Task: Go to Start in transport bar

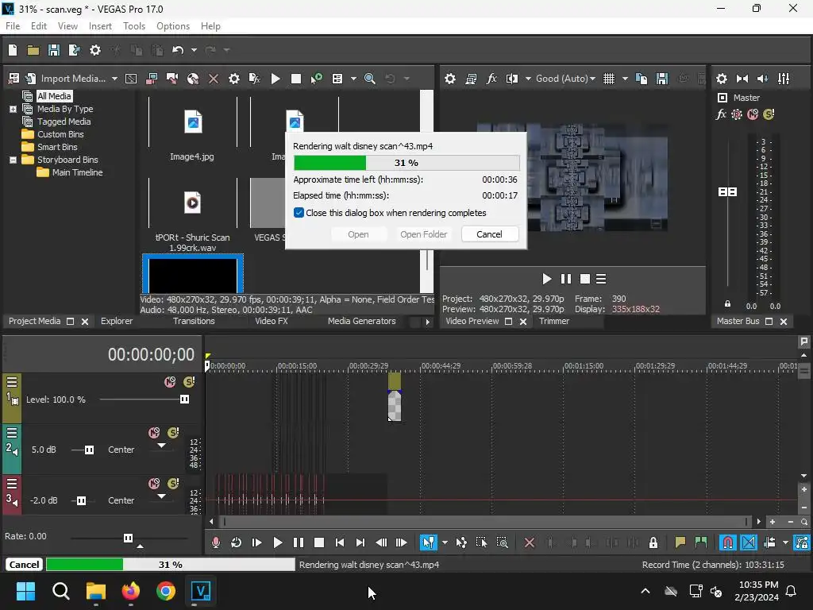Action: (340, 542)
